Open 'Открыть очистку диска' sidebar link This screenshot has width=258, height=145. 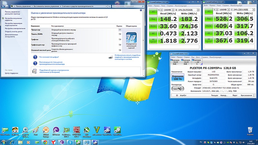click(x=14, y=32)
